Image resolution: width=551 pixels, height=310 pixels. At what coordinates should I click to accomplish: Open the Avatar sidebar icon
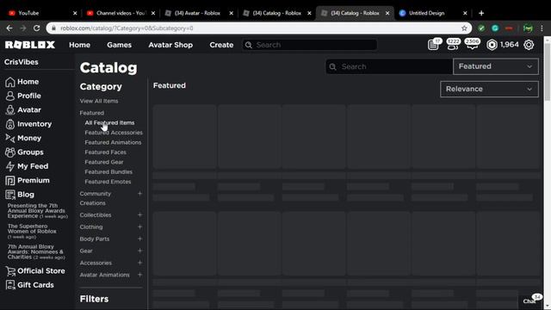(x=9, y=109)
